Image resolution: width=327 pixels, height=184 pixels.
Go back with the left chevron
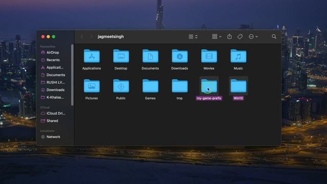pos(82,37)
